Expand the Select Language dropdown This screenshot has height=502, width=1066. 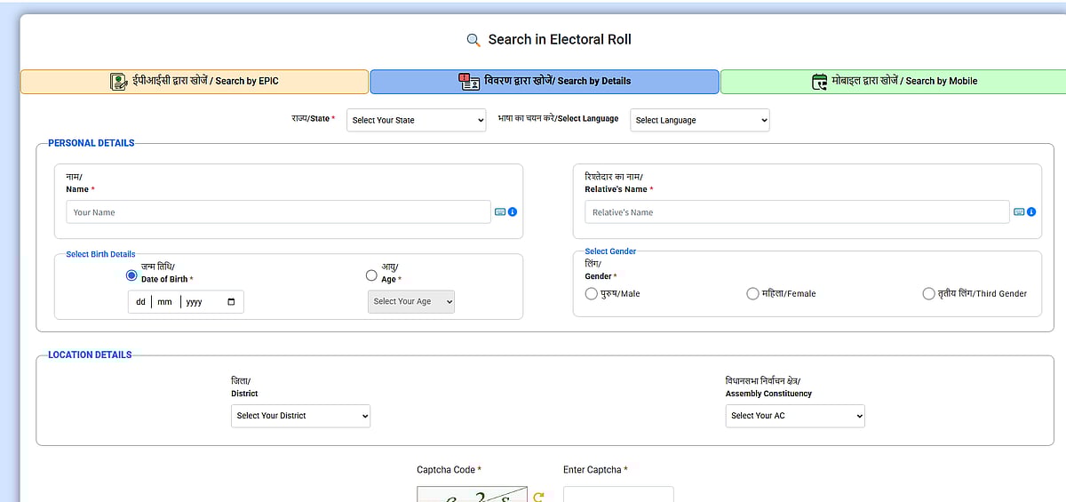(x=699, y=120)
